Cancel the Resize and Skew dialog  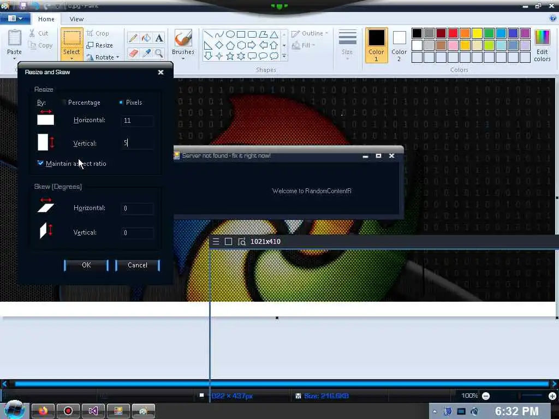(x=138, y=265)
